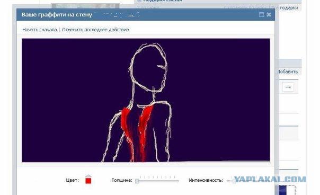Click the Интенсивность slider handle
The image size is (320, 195).
coord(234,181)
